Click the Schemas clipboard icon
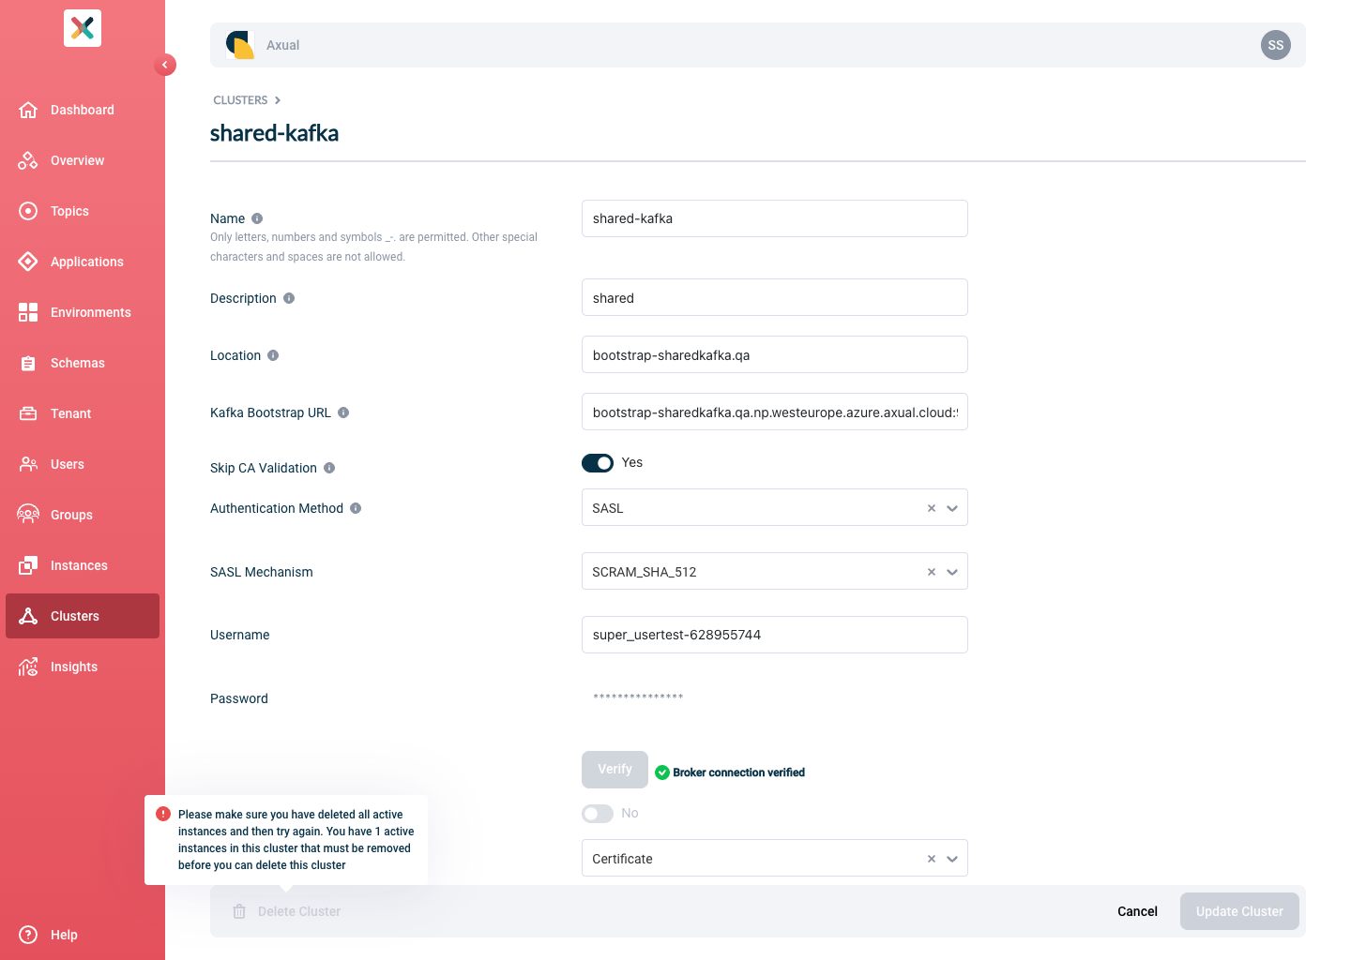1351x960 pixels. pos(28,363)
